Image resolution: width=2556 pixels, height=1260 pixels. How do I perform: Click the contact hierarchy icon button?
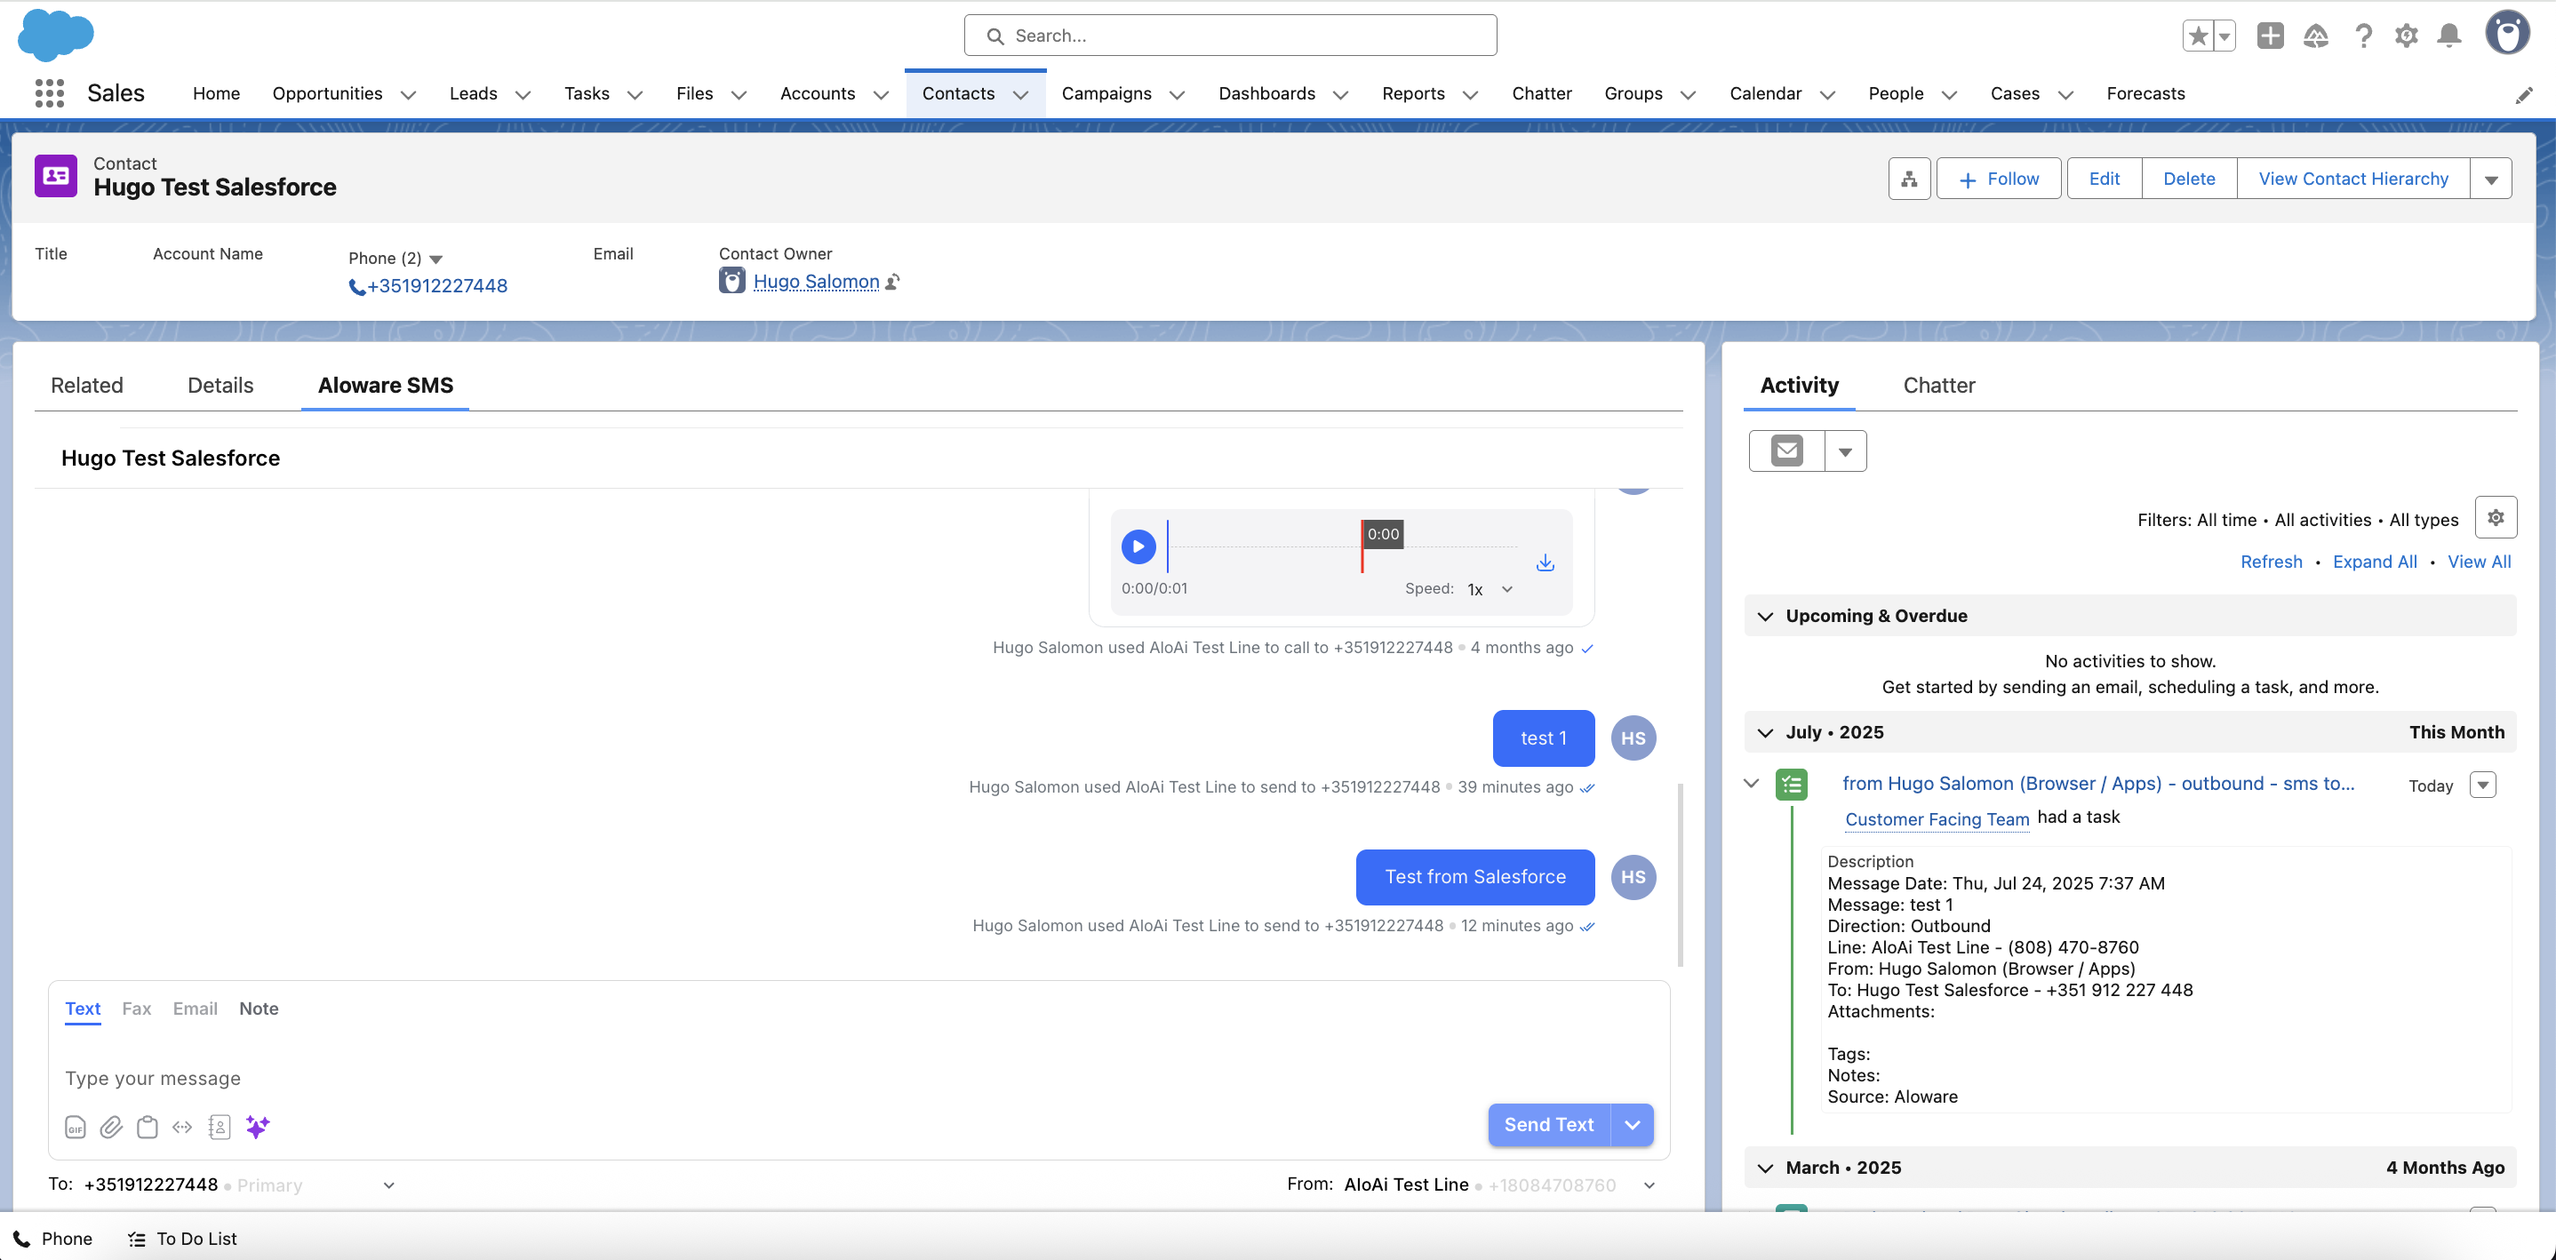1909,179
